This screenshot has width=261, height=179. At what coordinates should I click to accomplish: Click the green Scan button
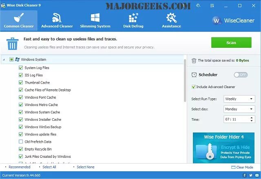click(x=231, y=42)
